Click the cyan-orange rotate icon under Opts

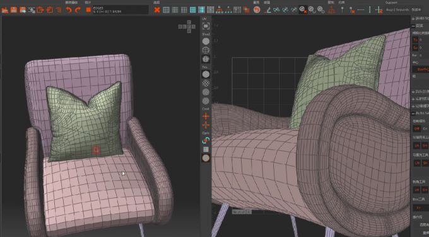[x=206, y=140]
